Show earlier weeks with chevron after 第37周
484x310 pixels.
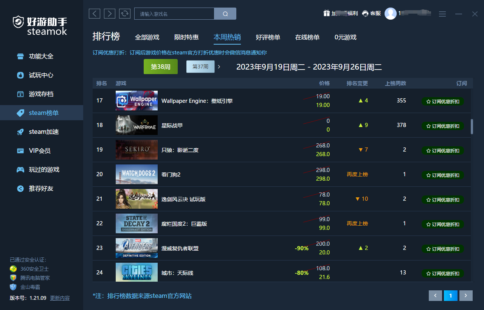click(x=219, y=67)
